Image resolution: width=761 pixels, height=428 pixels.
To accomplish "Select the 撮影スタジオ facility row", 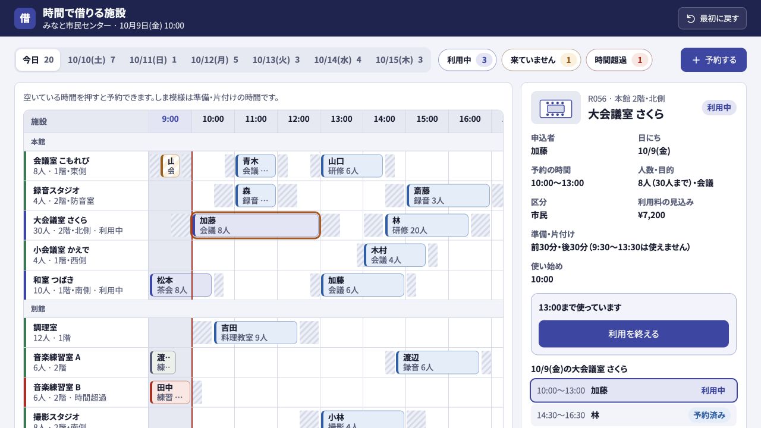I will [86, 418].
